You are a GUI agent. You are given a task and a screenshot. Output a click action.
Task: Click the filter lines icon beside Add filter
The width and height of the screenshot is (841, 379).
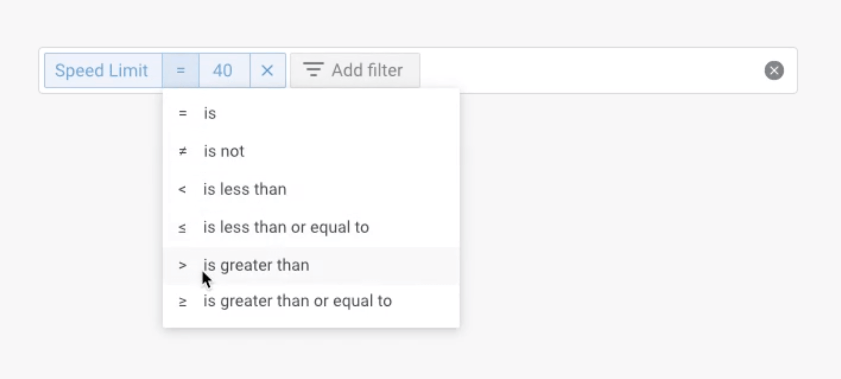tap(313, 70)
